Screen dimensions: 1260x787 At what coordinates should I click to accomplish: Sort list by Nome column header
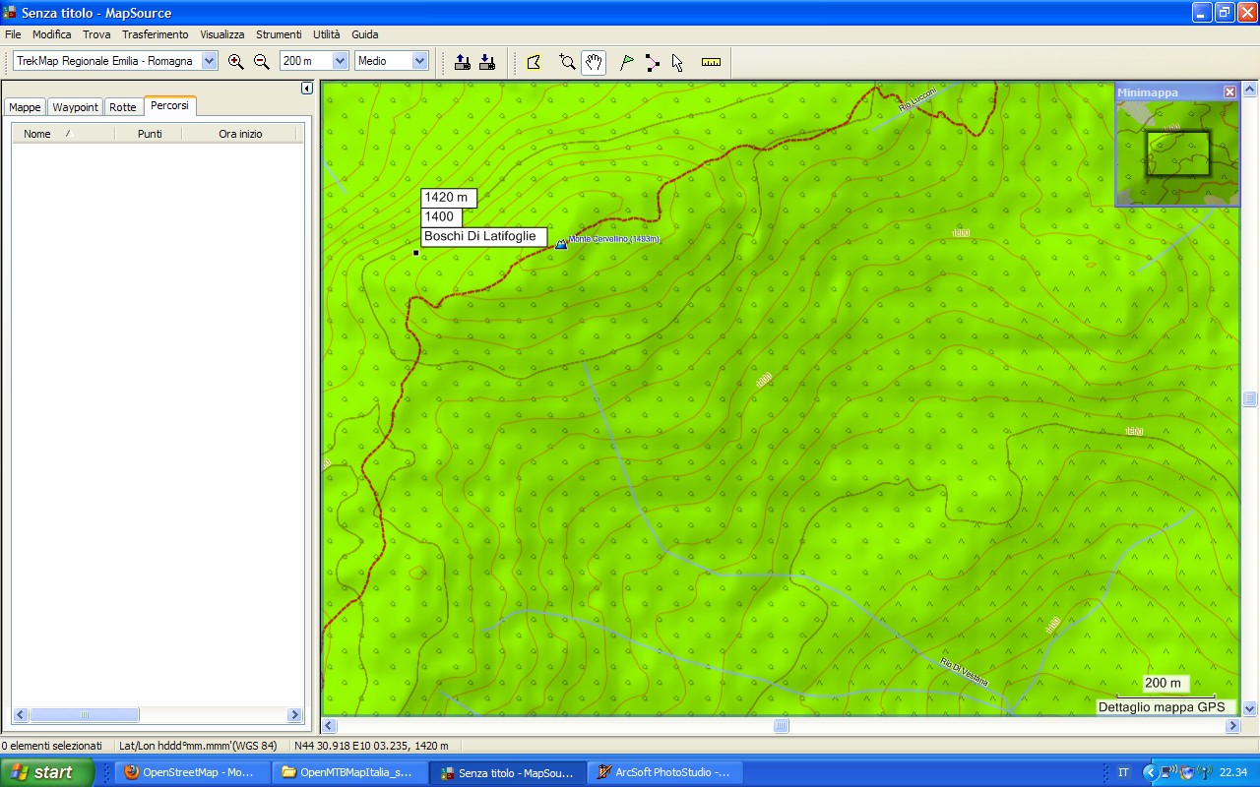(62, 134)
